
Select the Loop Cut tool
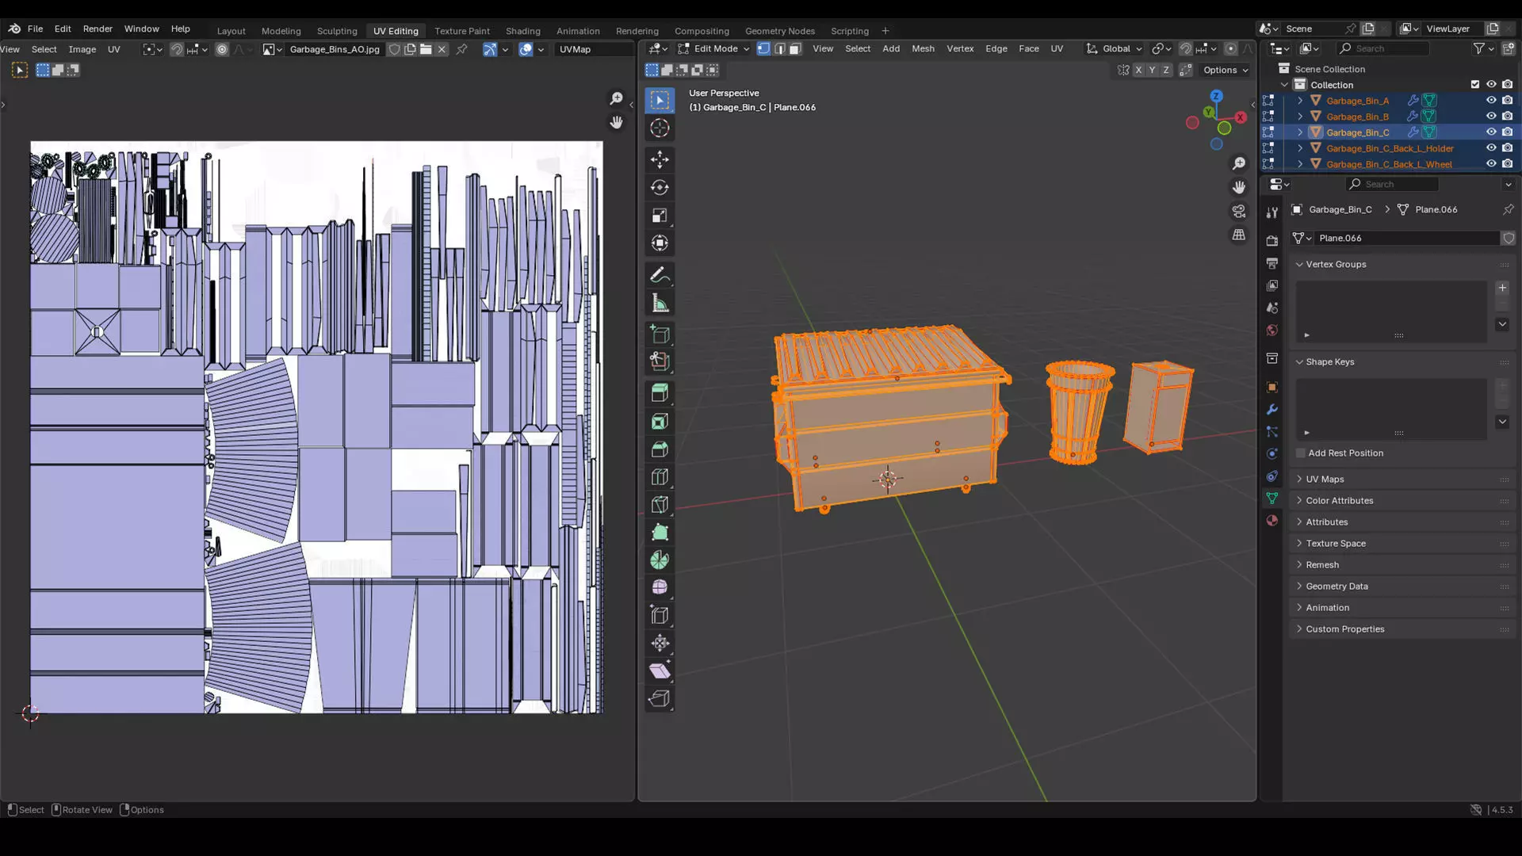coord(660,477)
